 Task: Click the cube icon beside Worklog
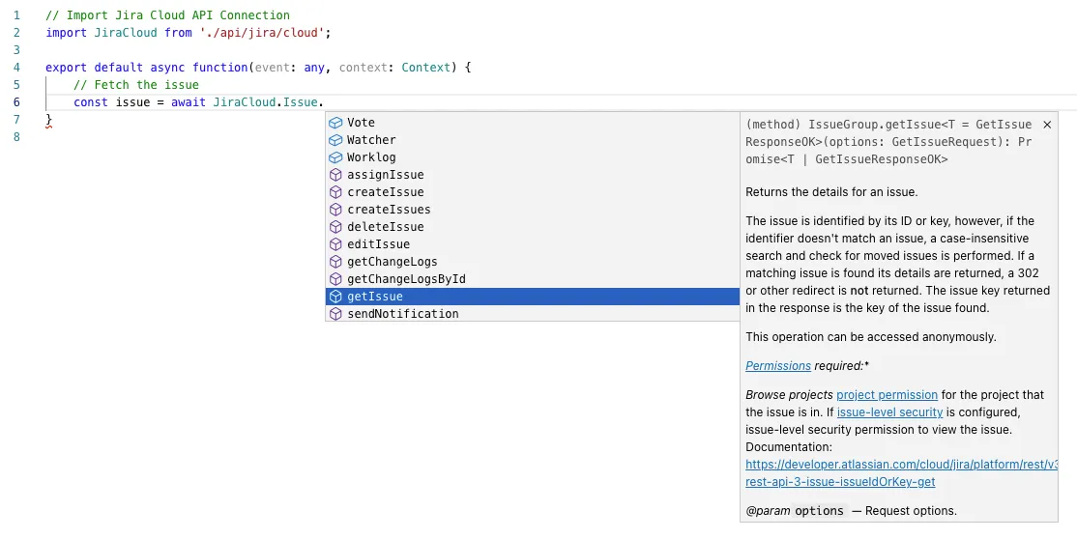(x=335, y=157)
